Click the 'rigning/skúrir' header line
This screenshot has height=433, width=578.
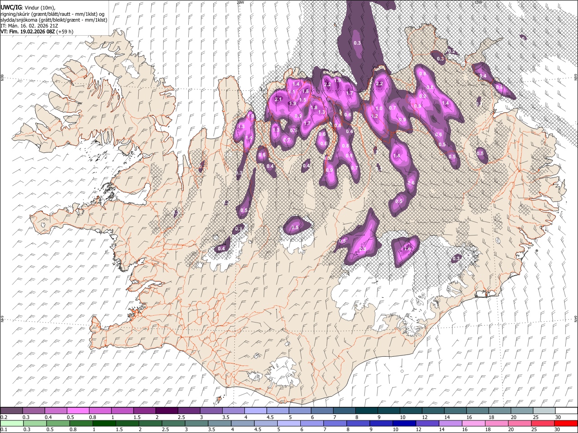53,14
